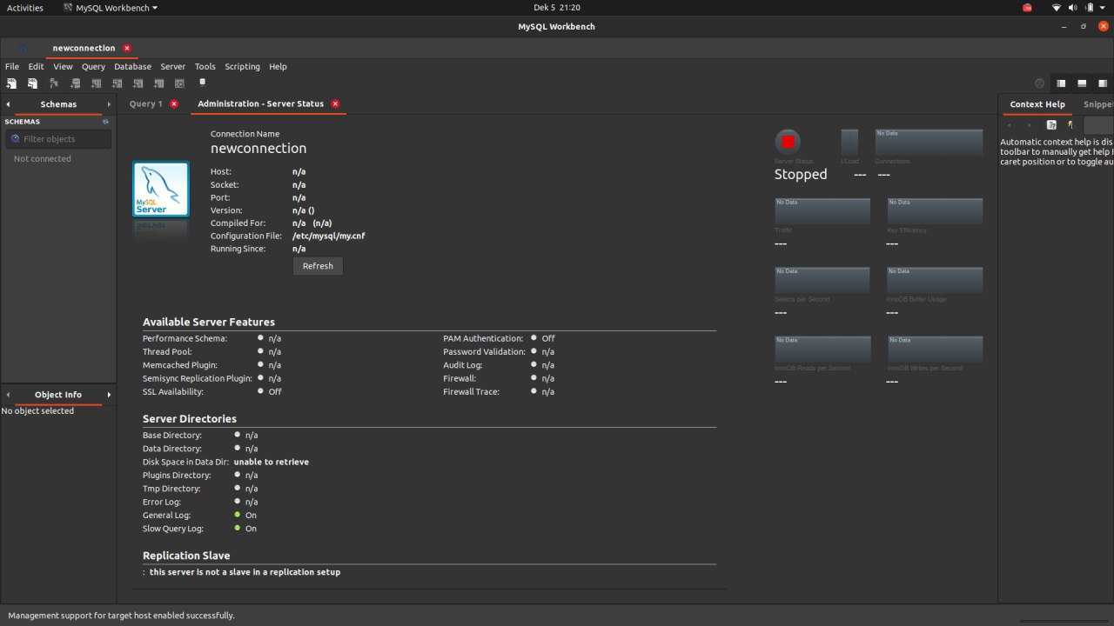The height and width of the screenshot is (626, 1114).
Task: Select the Object Info tab
Action: point(58,395)
